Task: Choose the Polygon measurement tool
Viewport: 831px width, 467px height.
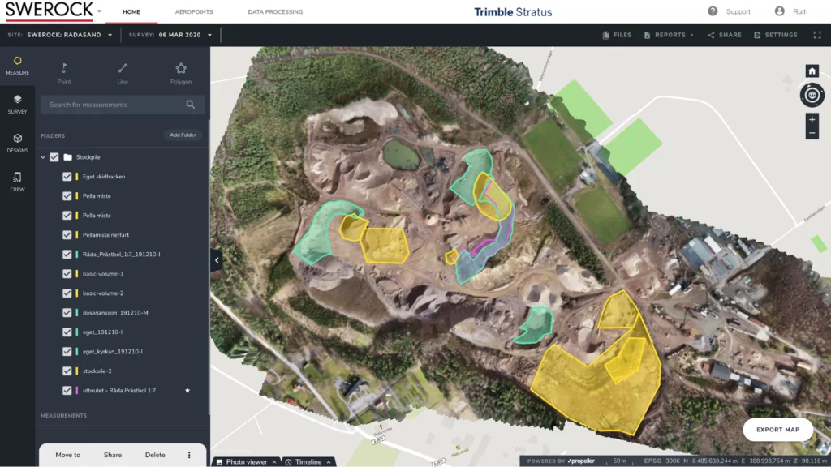Action: tap(181, 72)
